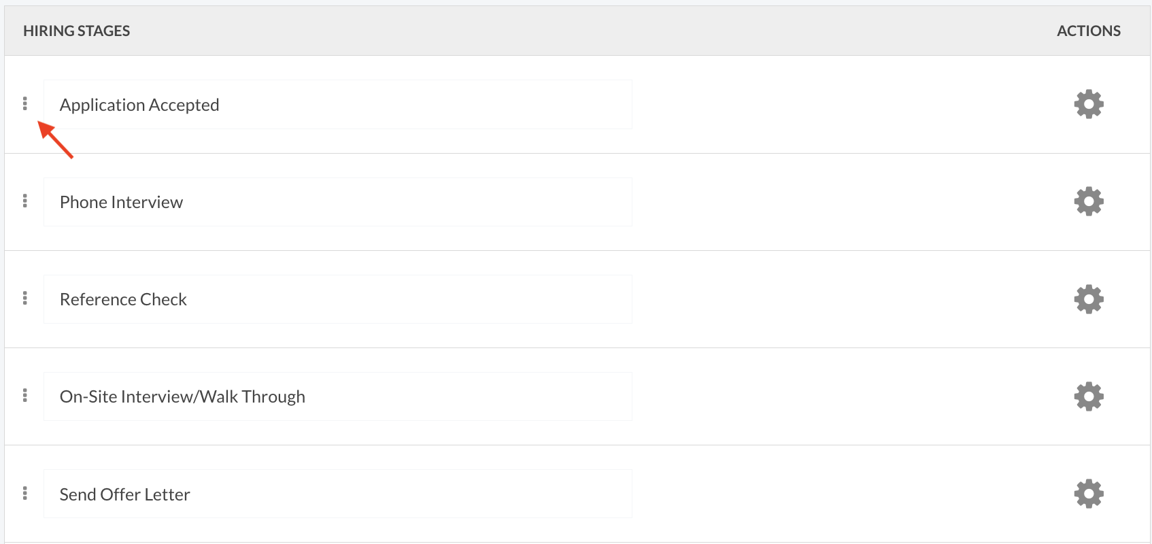The image size is (1152, 544).
Task: Click the gear icon for Phone Interview
Action: pyautogui.click(x=1089, y=201)
